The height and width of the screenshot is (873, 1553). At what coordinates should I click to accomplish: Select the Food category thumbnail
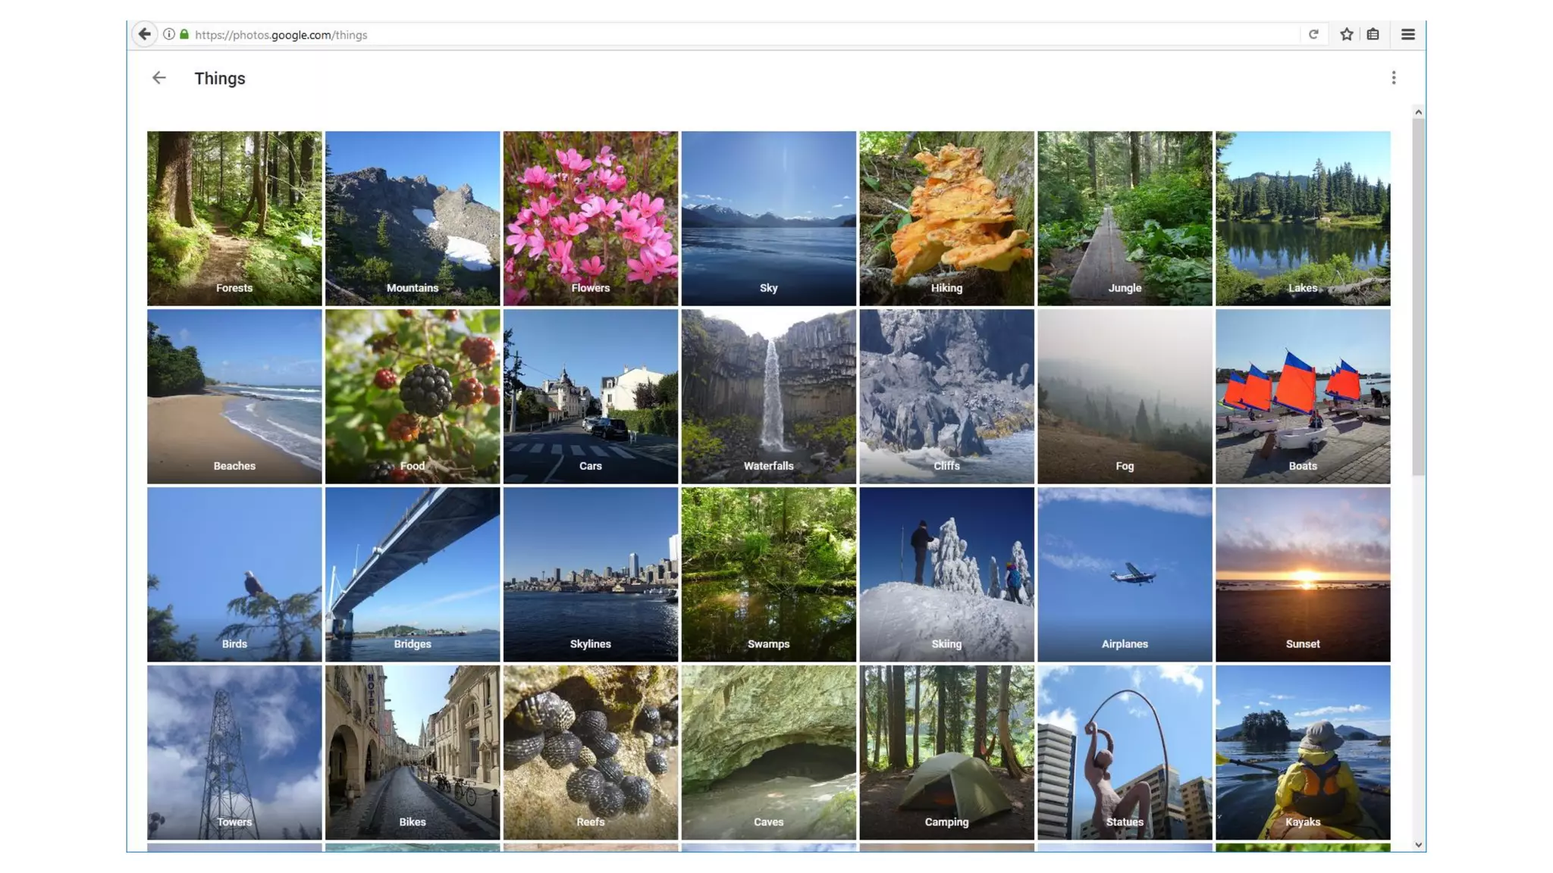point(413,396)
